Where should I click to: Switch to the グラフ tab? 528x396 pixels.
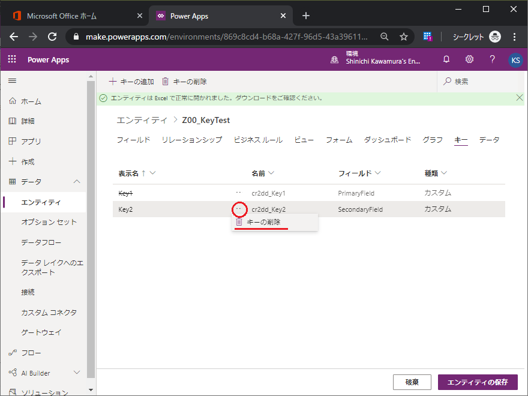coord(433,140)
